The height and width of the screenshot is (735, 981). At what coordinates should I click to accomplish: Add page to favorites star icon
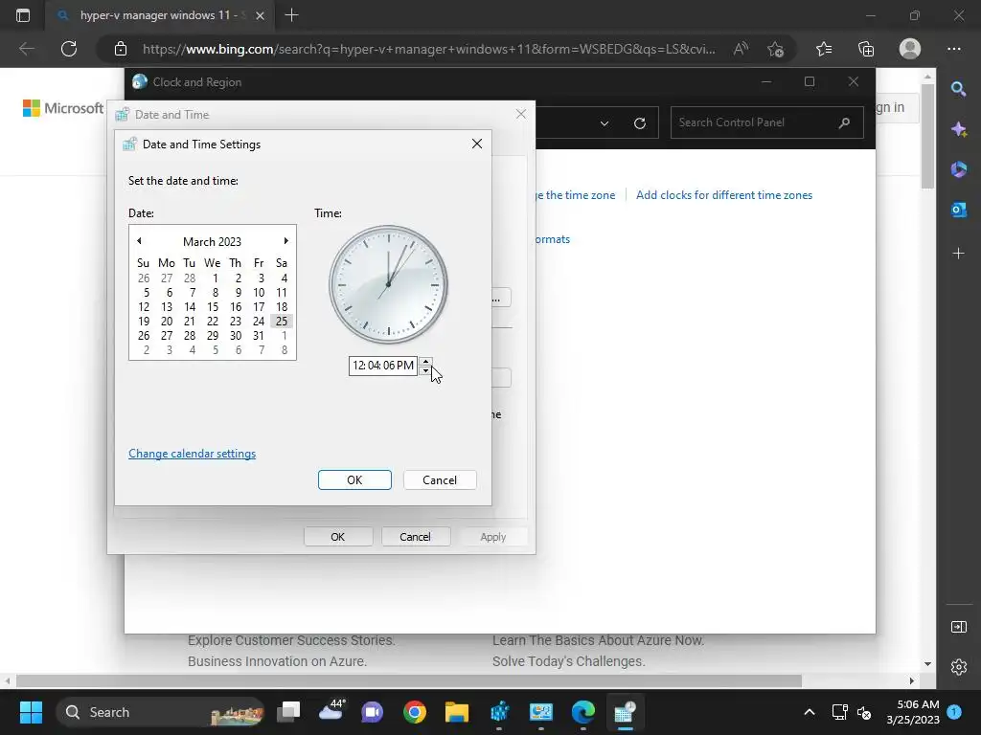click(x=775, y=49)
